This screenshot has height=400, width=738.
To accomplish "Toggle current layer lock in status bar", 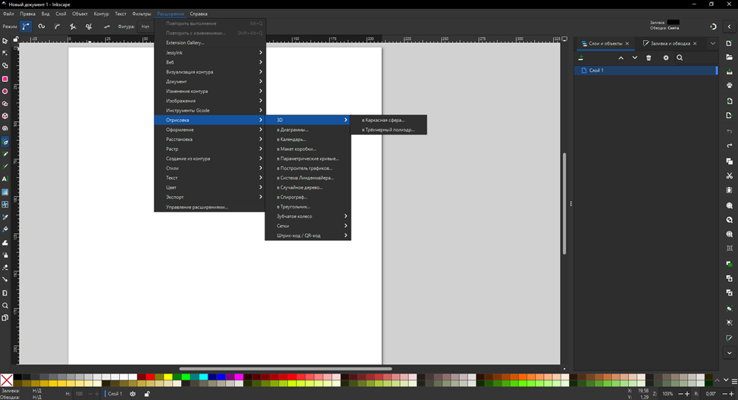I will pyautogui.click(x=147, y=394).
